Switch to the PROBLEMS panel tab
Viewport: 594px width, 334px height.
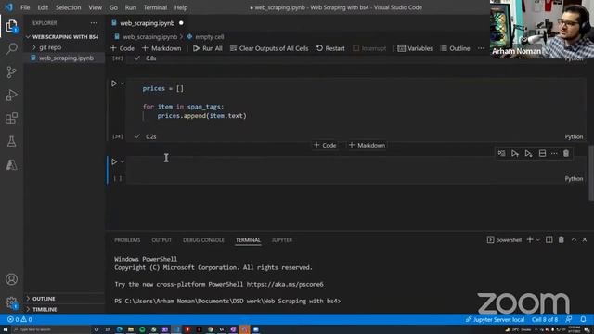(x=127, y=240)
